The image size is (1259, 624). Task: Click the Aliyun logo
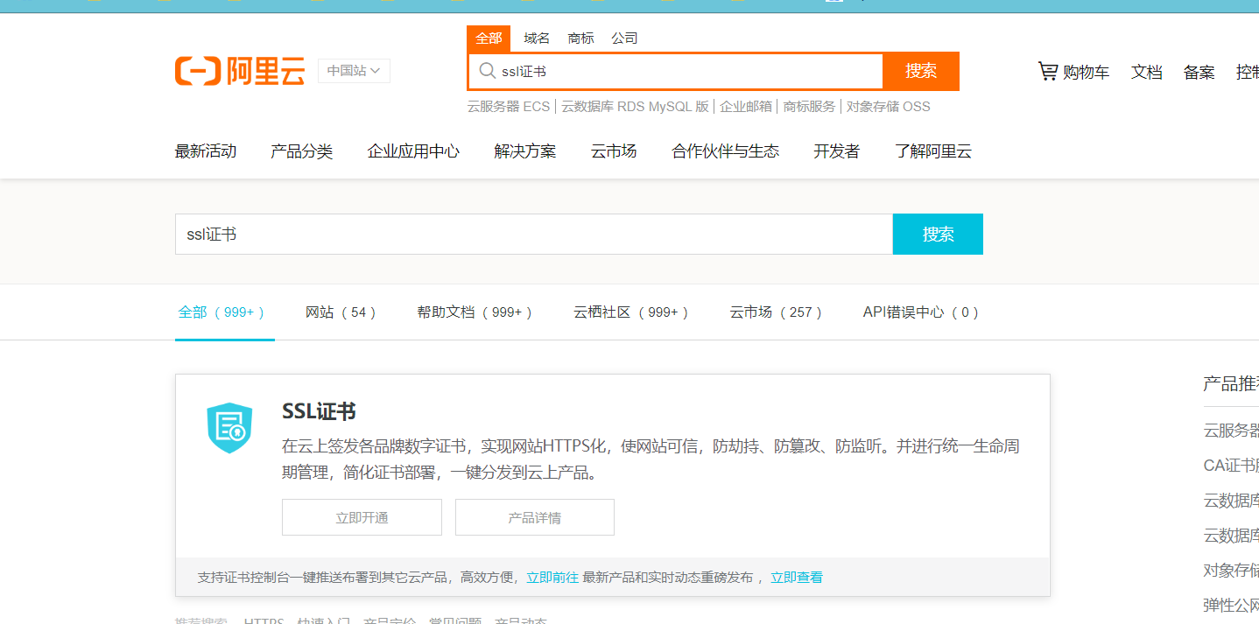240,71
